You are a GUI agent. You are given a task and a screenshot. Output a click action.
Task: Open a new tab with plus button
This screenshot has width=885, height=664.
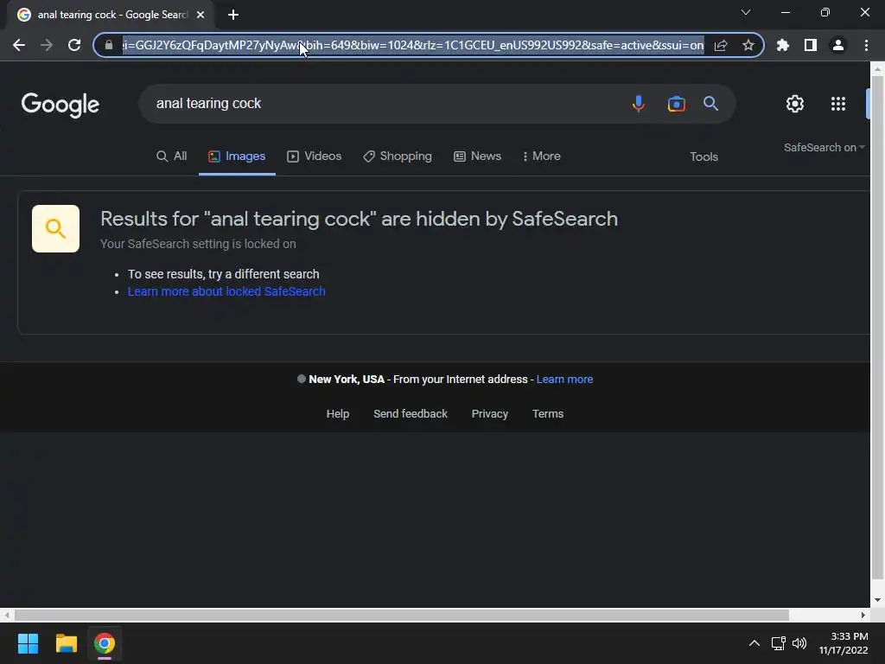point(233,15)
